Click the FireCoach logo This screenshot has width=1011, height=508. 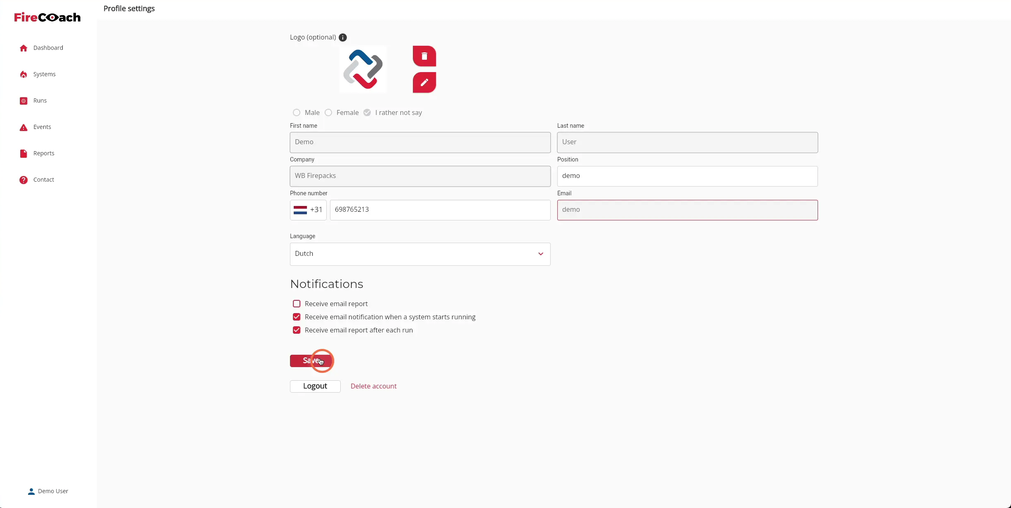(x=47, y=17)
